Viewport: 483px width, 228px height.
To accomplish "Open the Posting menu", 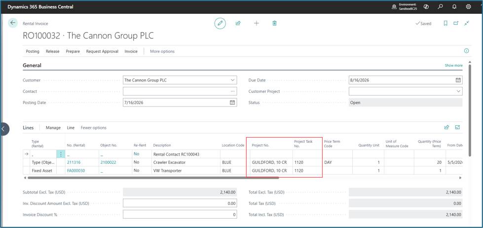I will [33, 51].
